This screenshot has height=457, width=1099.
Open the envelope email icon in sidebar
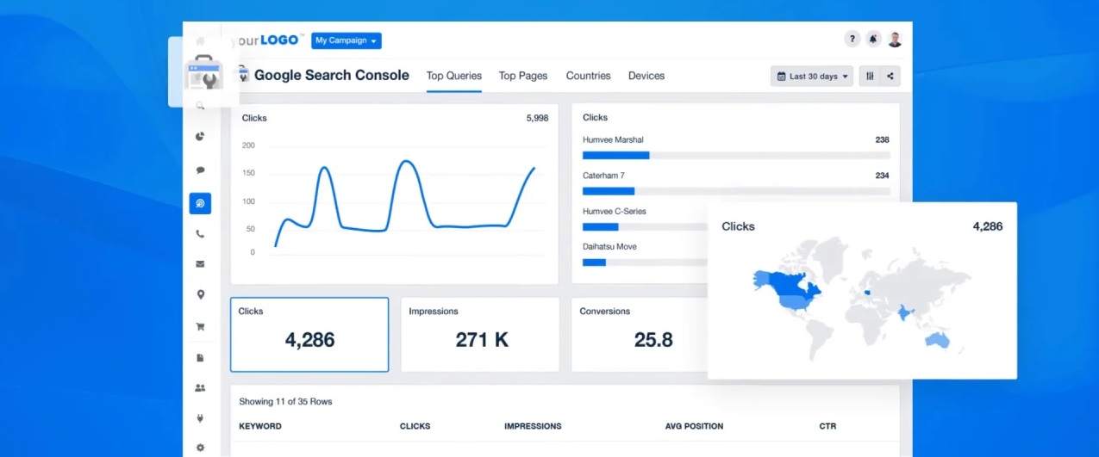pyautogui.click(x=200, y=264)
